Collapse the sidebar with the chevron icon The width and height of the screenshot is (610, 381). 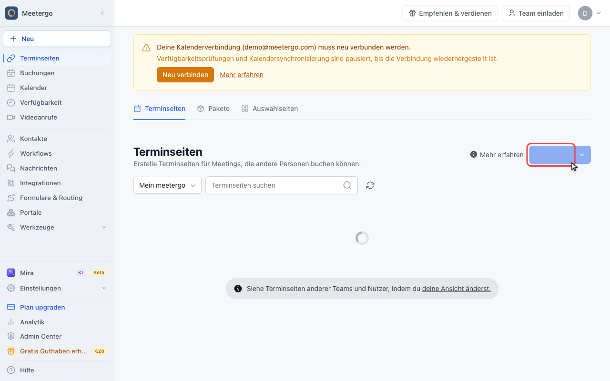[102, 13]
